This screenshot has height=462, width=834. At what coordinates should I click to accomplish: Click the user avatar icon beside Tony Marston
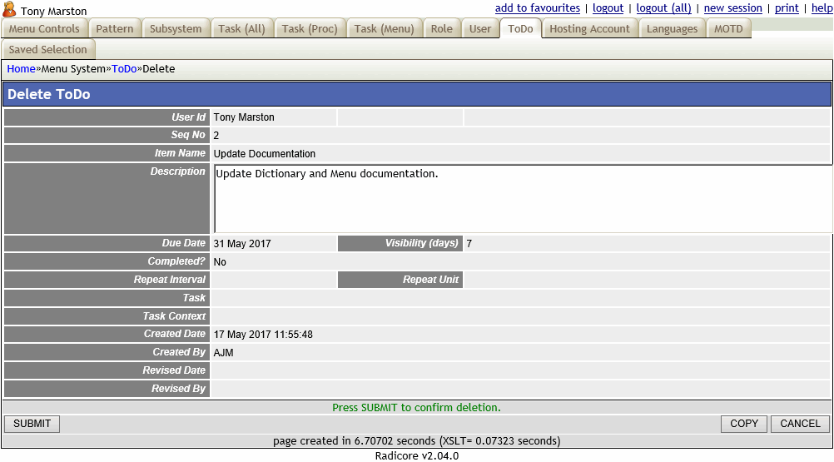tap(9, 10)
